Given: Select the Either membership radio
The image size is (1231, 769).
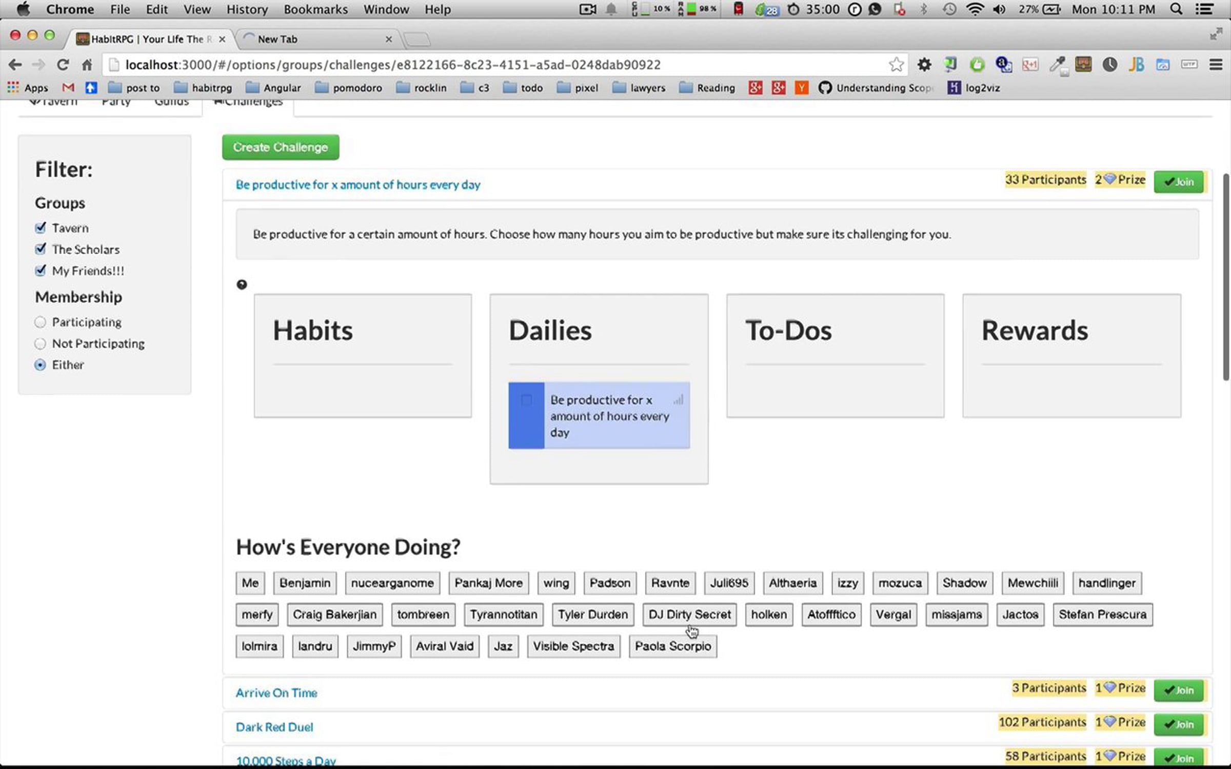Looking at the screenshot, I should coord(40,365).
